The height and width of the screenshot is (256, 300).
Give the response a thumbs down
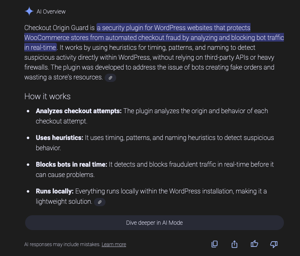tap(274, 244)
